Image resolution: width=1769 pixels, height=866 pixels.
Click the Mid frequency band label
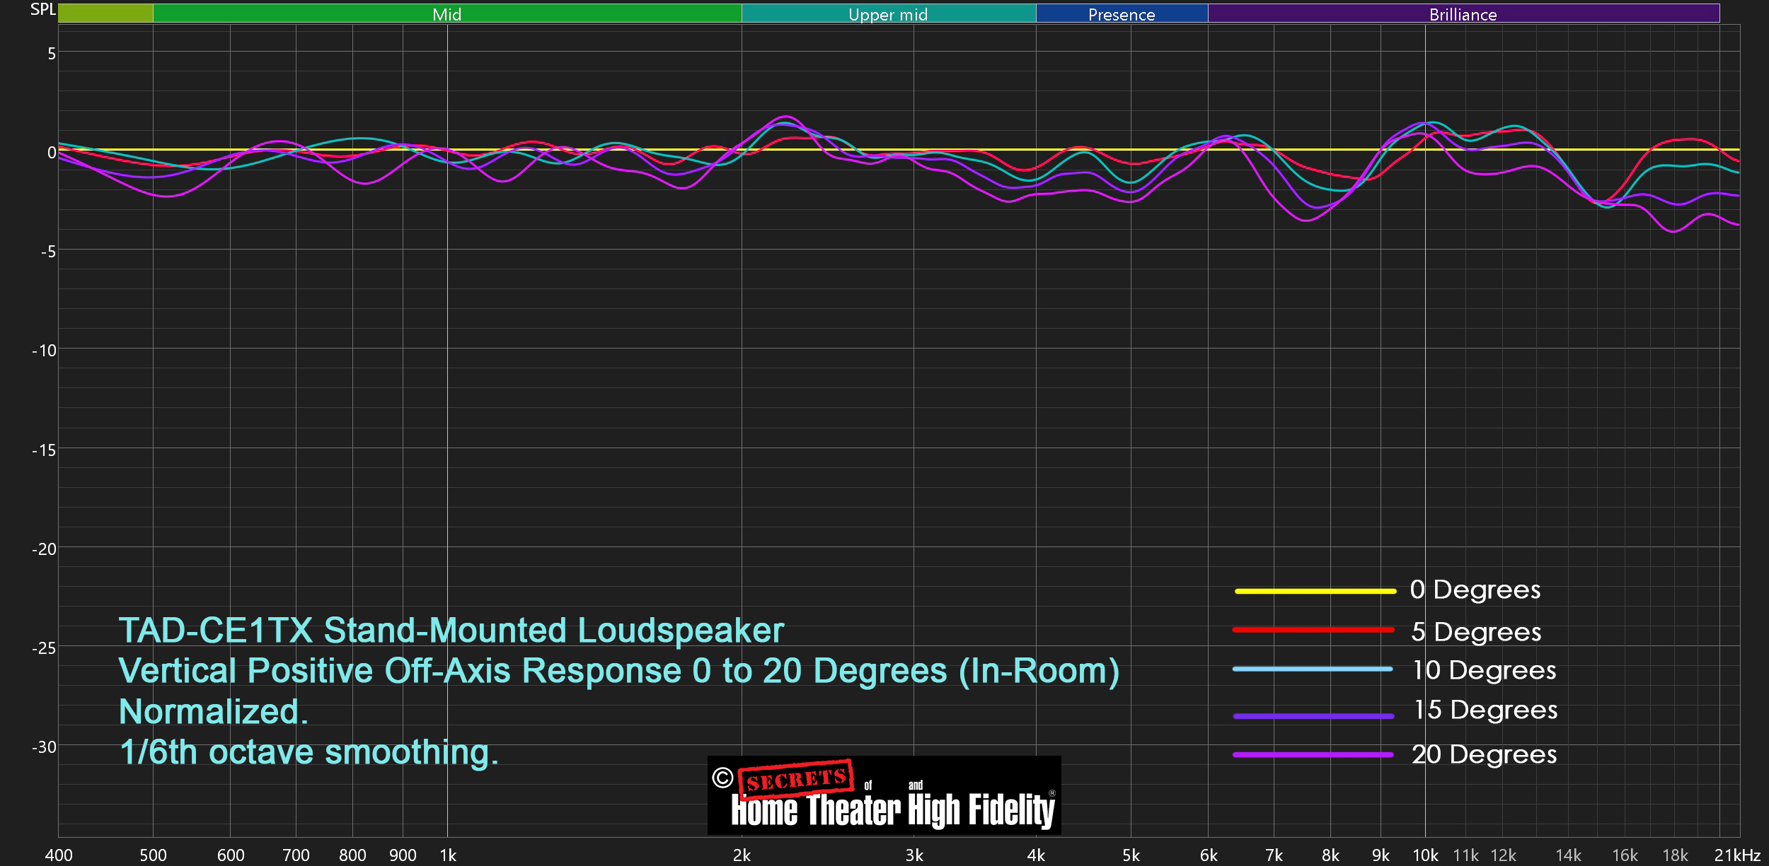447,14
